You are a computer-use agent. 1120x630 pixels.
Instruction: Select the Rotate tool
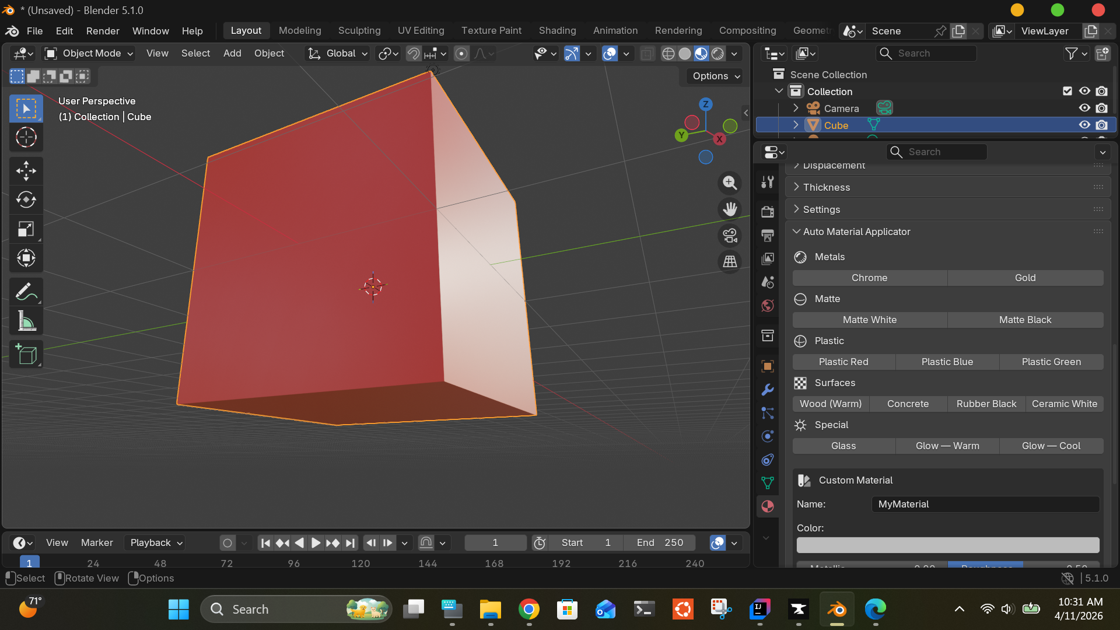(x=26, y=200)
